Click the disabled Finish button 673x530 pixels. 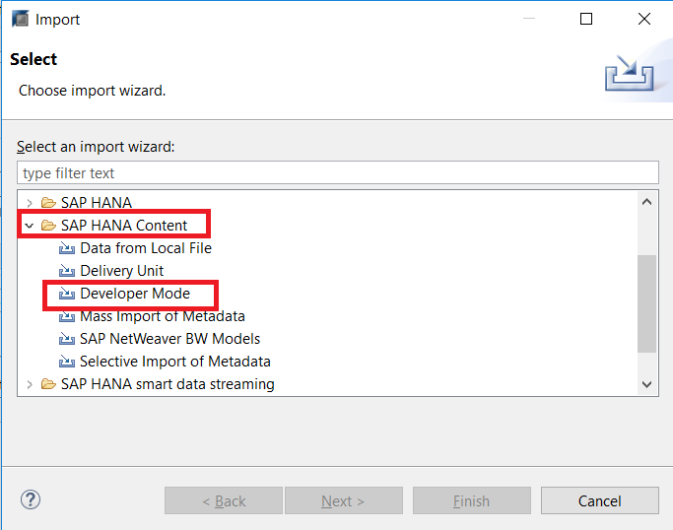(x=472, y=500)
